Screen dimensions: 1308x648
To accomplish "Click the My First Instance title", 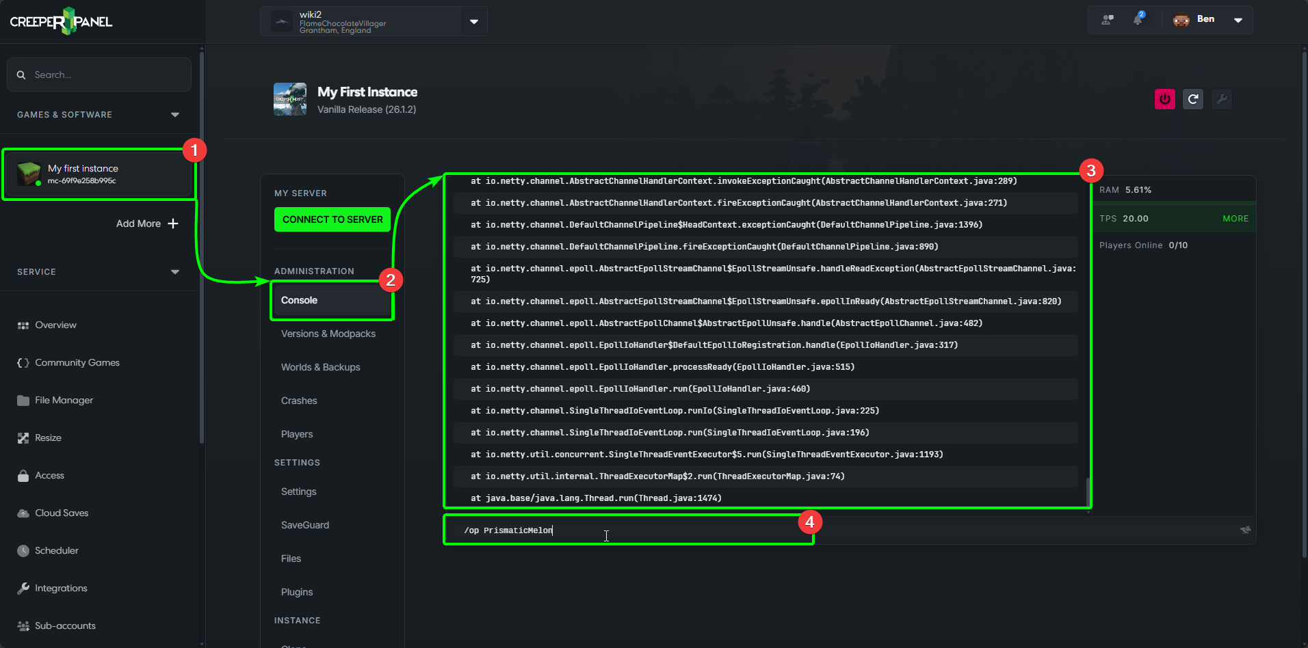I will [x=367, y=92].
